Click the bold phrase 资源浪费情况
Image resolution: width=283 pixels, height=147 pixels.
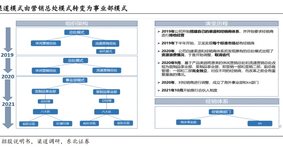pyautogui.click(x=173, y=55)
